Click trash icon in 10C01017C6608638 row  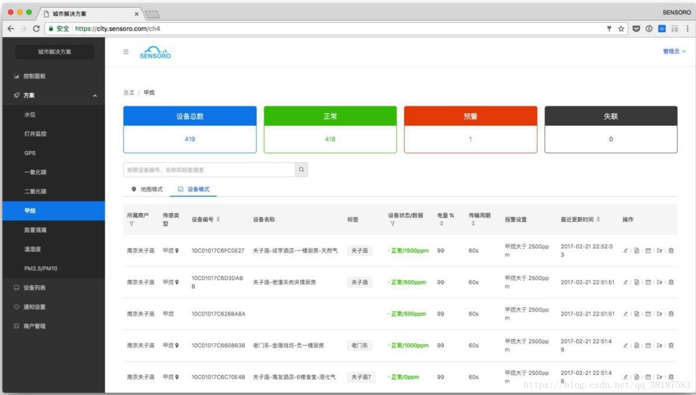pos(671,345)
